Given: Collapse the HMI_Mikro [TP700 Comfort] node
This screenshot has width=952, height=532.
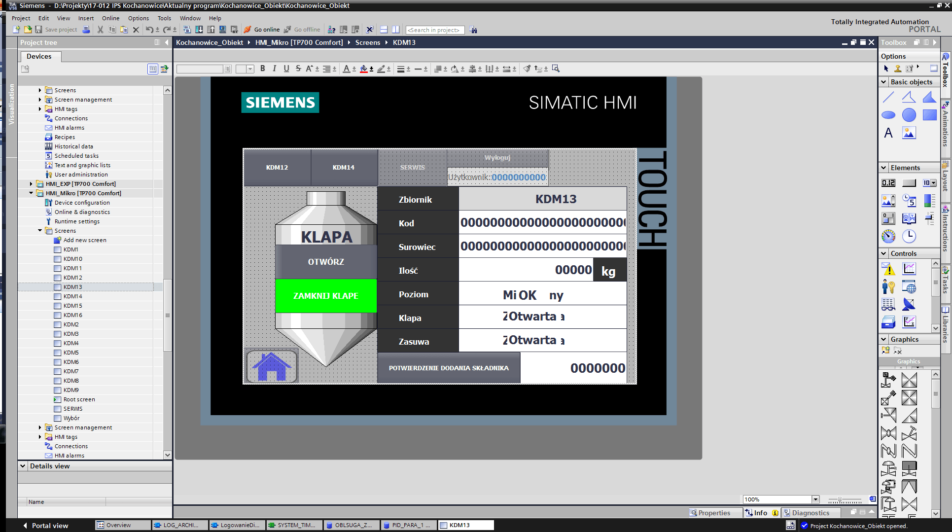Looking at the screenshot, I should 31,193.
